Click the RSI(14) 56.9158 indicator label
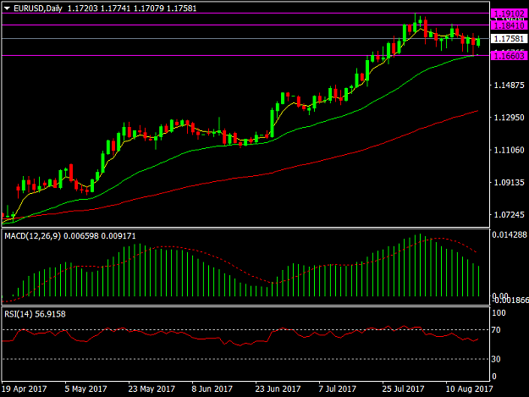The height and width of the screenshot is (397, 529). (x=35, y=314)
